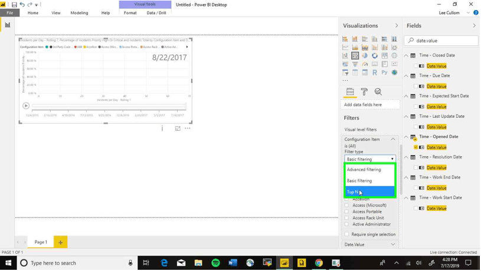Viewport: 481px width, 271px height.
Task: Launch Spotify from the taskbar
Action: click(215, 263)
